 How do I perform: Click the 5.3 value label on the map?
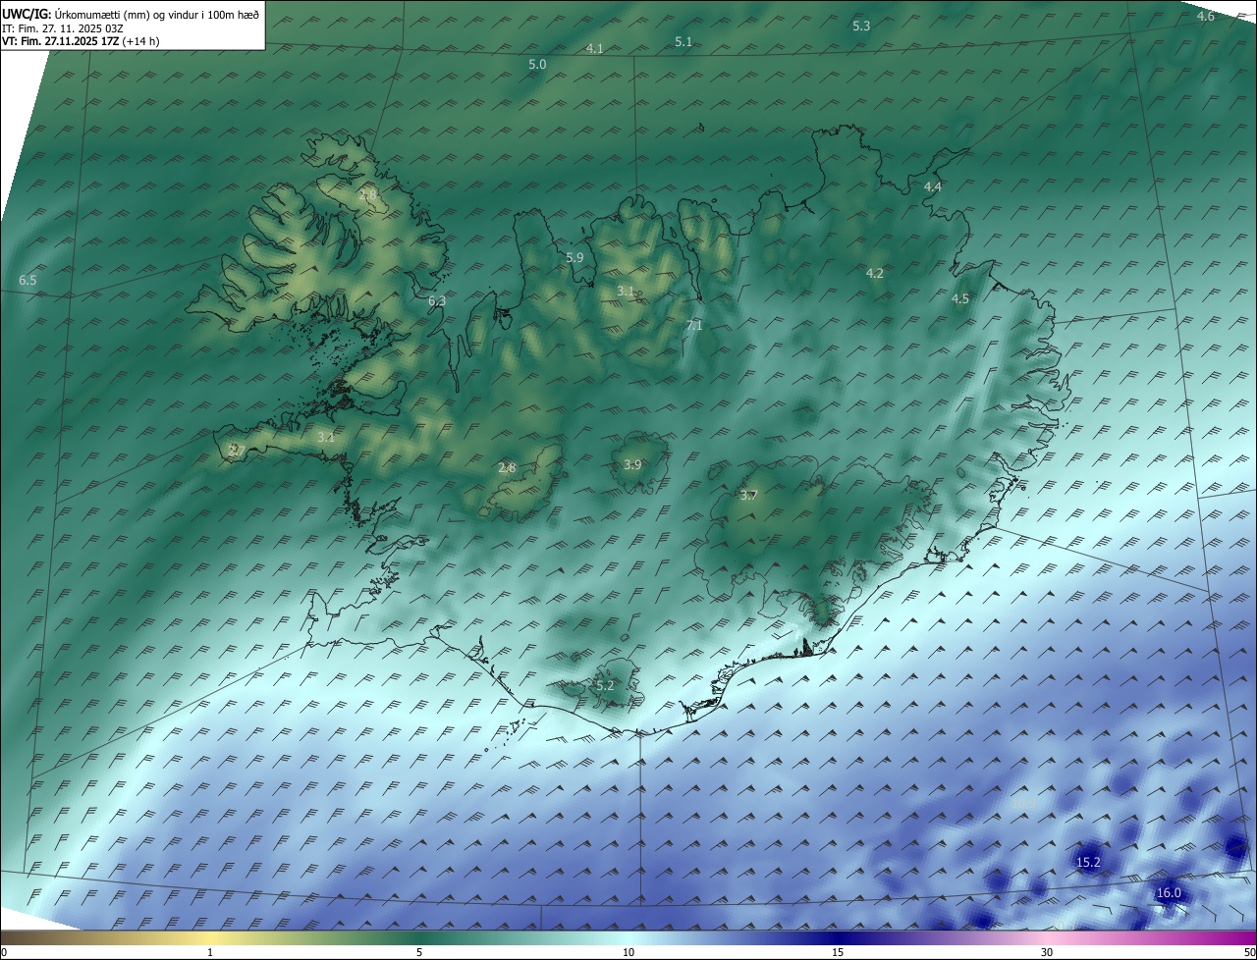861,27
